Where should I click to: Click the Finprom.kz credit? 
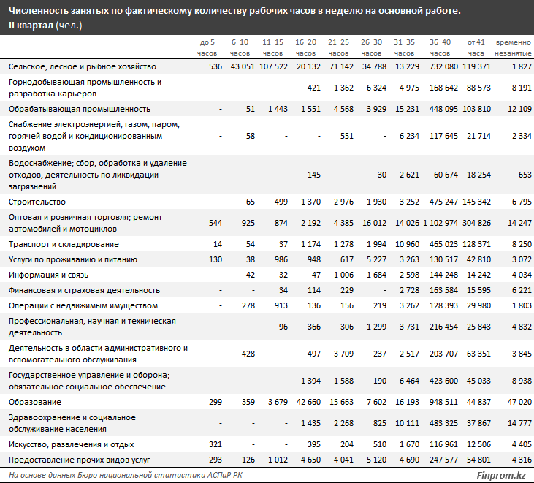pyautogui.click(x=501, y=475)
